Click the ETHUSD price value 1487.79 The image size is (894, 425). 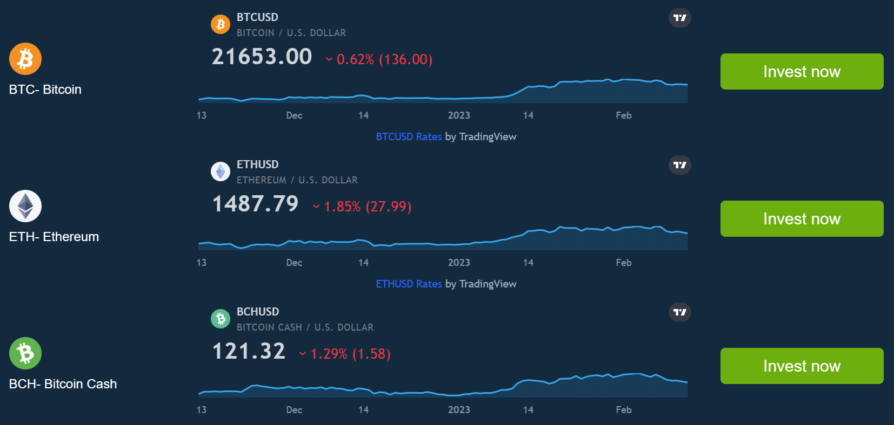click(255, 204)
